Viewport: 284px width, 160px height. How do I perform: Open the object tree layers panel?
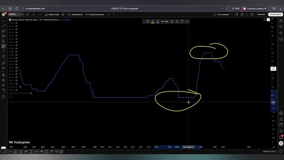coord(281,33)
